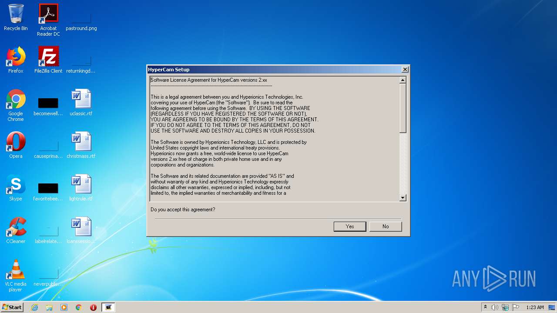Select the Opera desktop shortcut
This screenshot has width=557, height=313.
[16, 145]
